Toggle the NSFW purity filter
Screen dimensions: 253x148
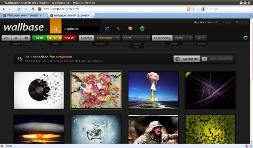click(x=69, y=38)
